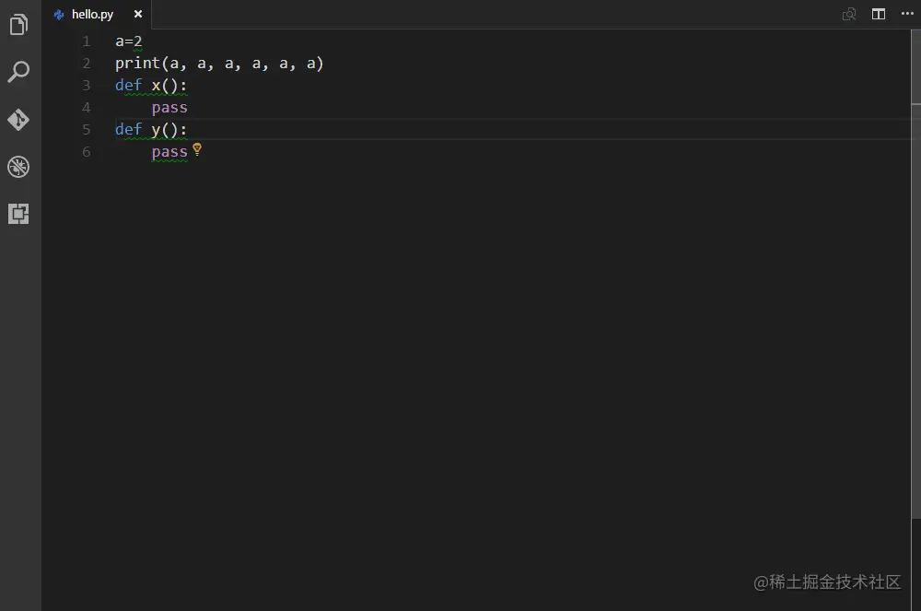Select the hello.py editor tab
The height and width of the screenshot is (611, 921).
coord(92,15)
